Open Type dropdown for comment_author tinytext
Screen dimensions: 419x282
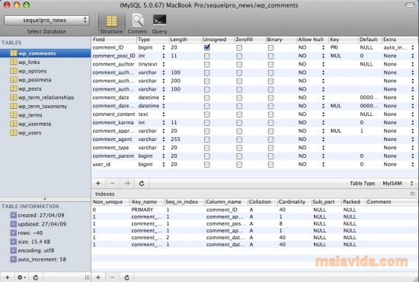point(164,64)
